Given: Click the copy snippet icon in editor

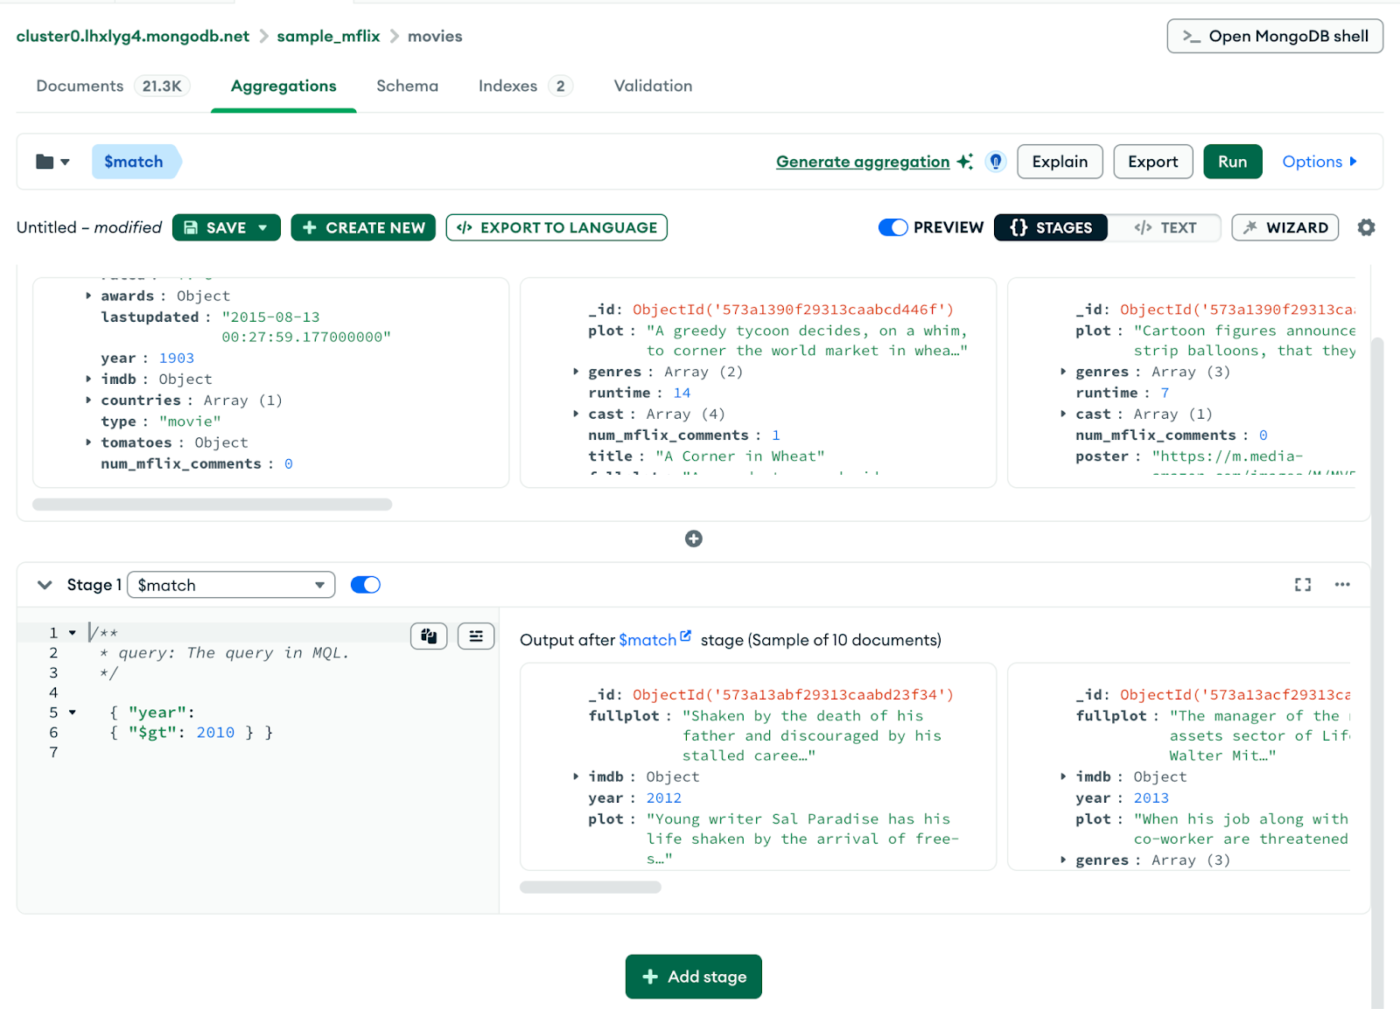Looking at the screenshot, I should coord(429,636).
